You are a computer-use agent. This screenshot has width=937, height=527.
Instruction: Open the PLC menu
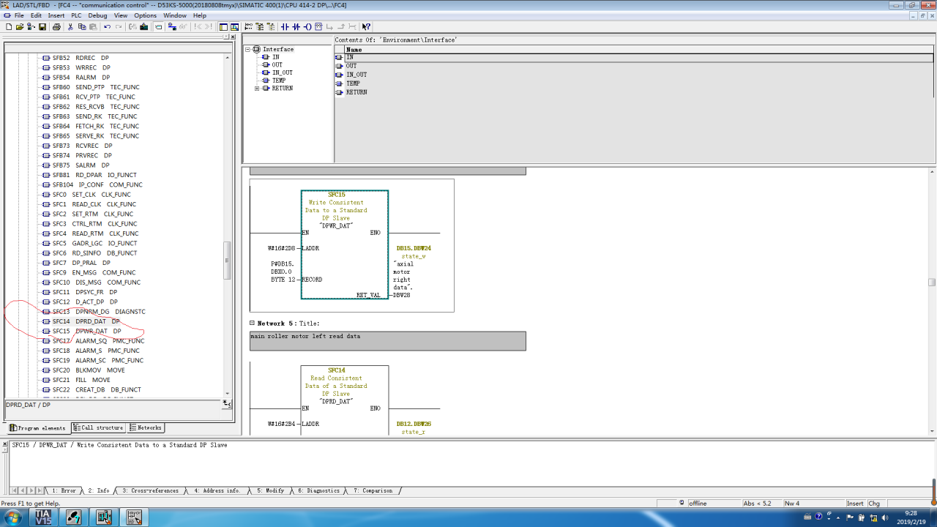tap(76, 15)
